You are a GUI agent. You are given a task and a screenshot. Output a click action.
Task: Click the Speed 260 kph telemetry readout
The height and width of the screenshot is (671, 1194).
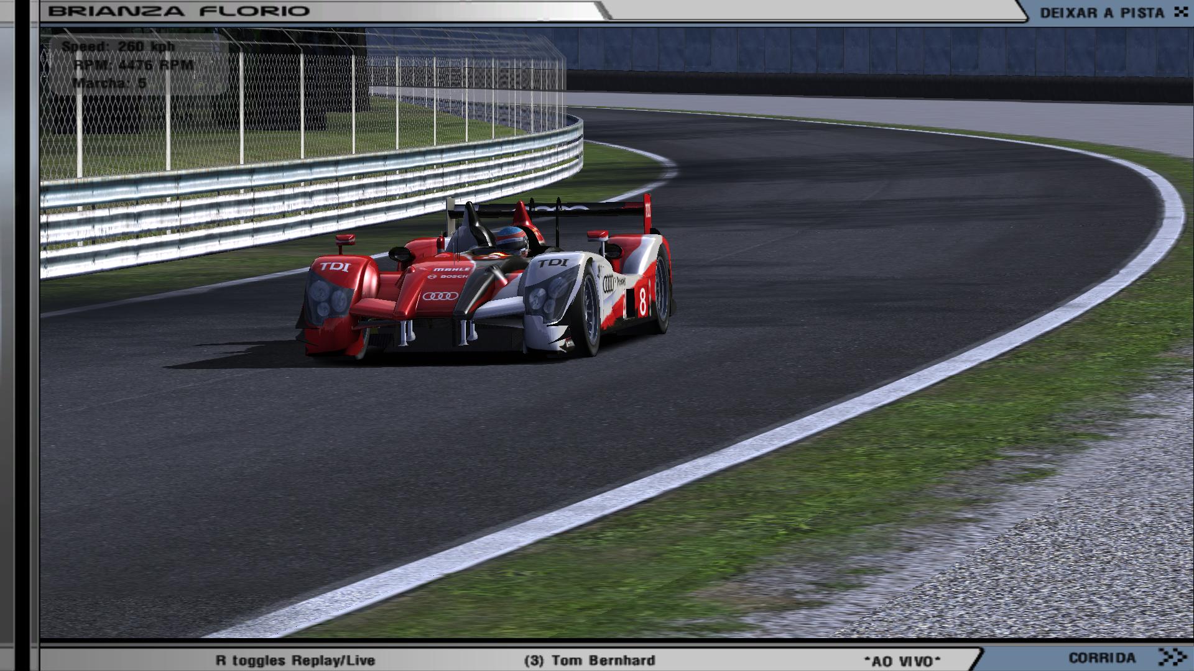(118, 47)
